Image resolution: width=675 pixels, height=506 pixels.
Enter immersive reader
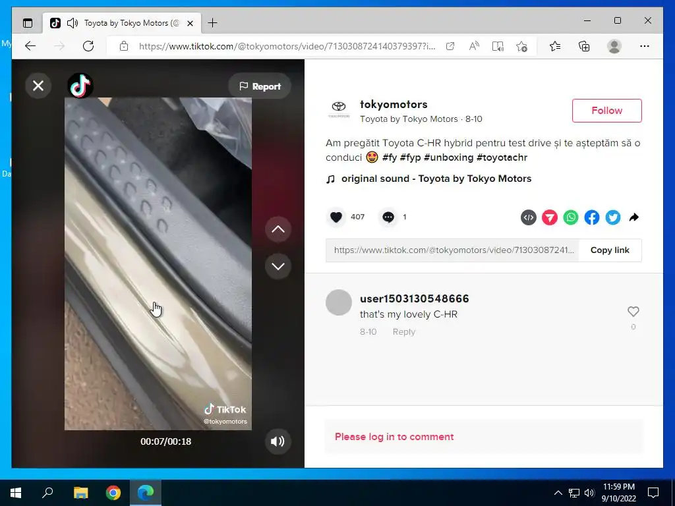point(498,46)
